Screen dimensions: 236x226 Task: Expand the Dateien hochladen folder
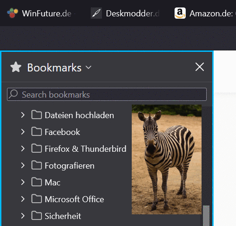23,115
